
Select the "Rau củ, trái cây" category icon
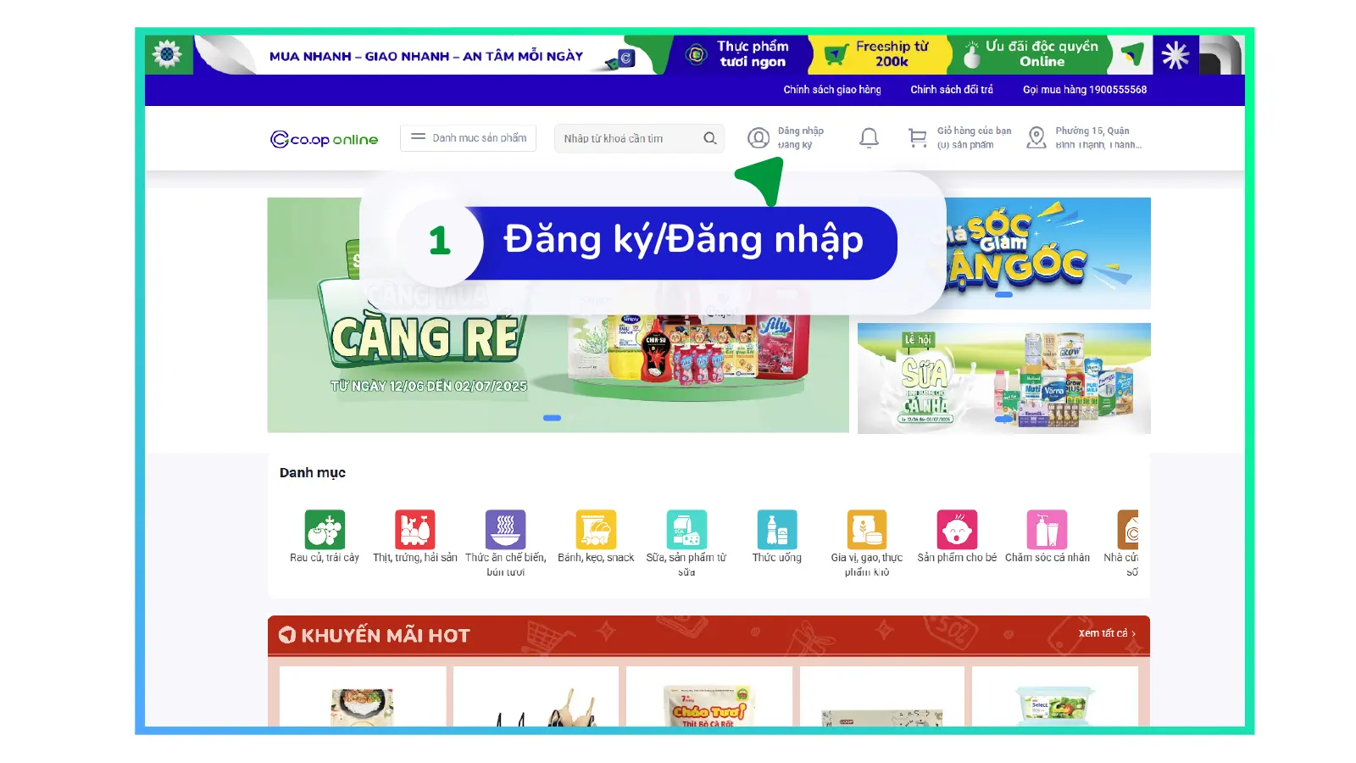(325, 530)
